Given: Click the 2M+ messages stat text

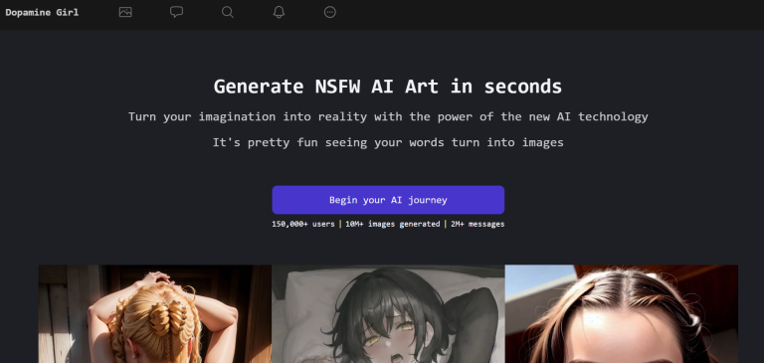Looking at the screenshot, I should pyautogui.click(x=477, y=224).
